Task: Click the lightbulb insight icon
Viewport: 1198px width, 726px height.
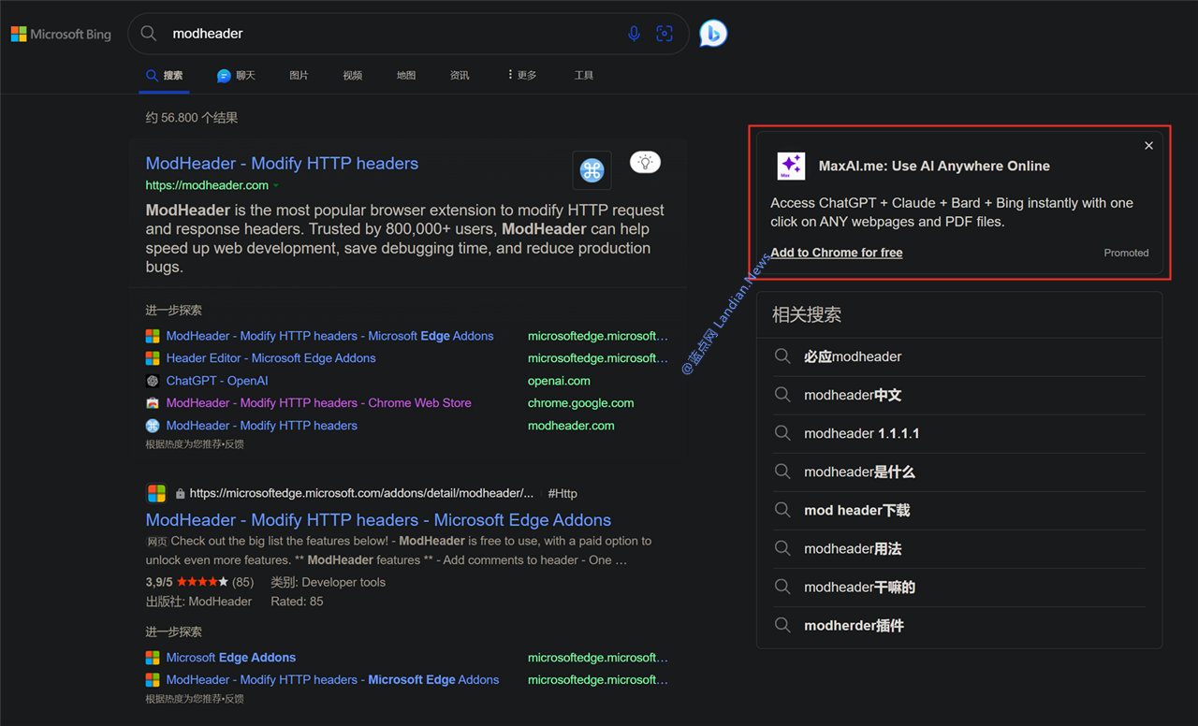Action: (x=645, y=162)
